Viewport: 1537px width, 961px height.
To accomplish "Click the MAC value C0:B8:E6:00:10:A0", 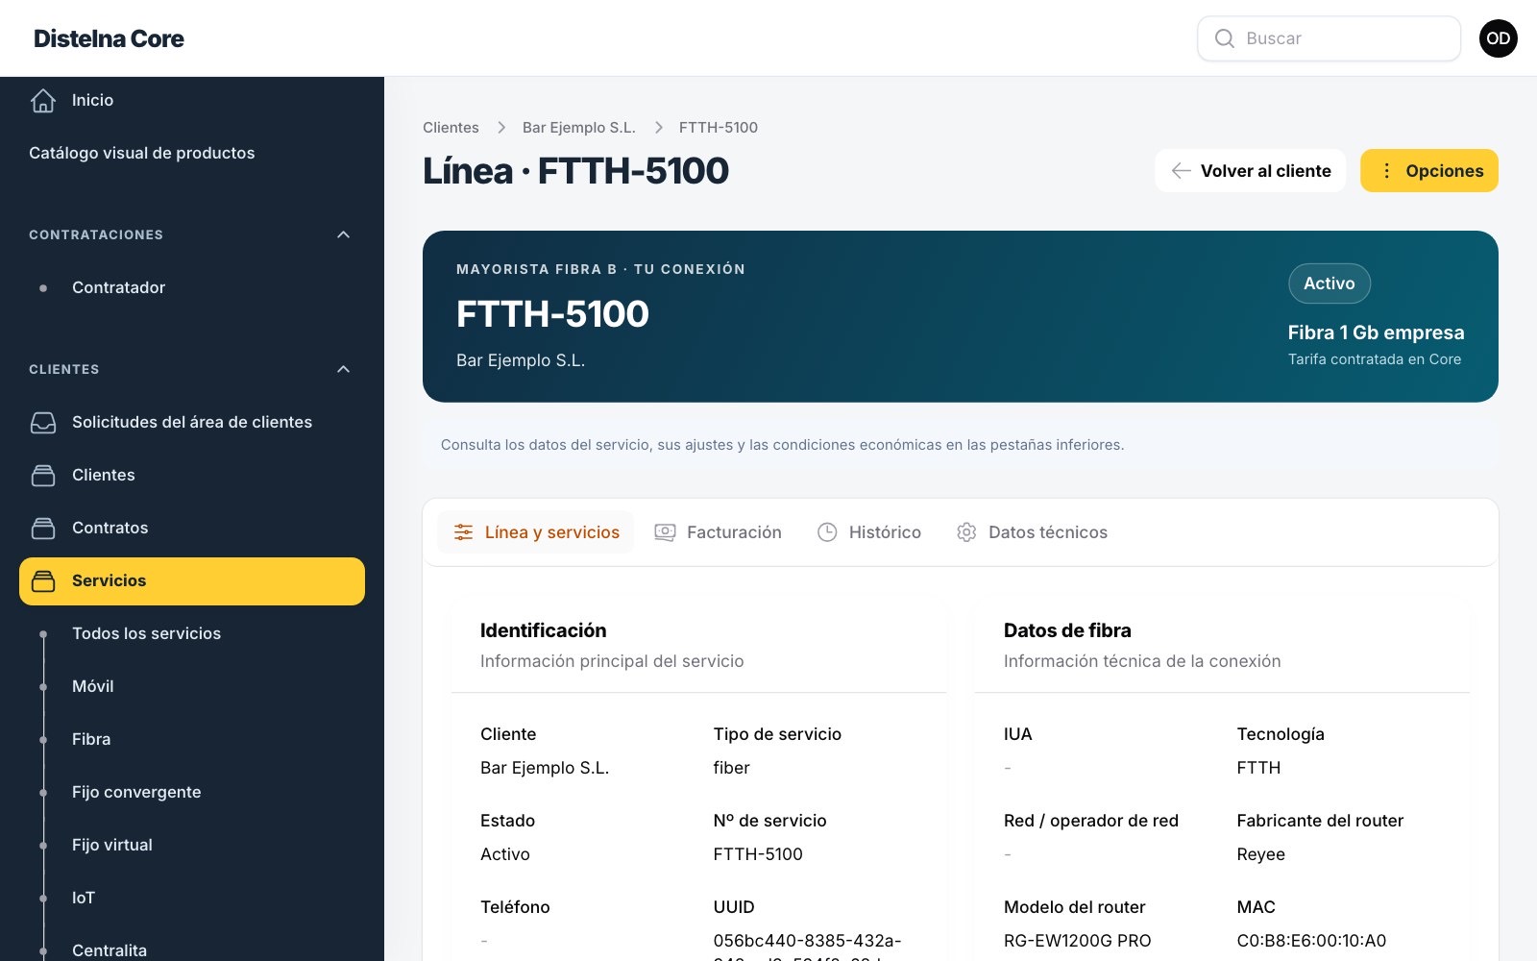I will point(1311,941).
